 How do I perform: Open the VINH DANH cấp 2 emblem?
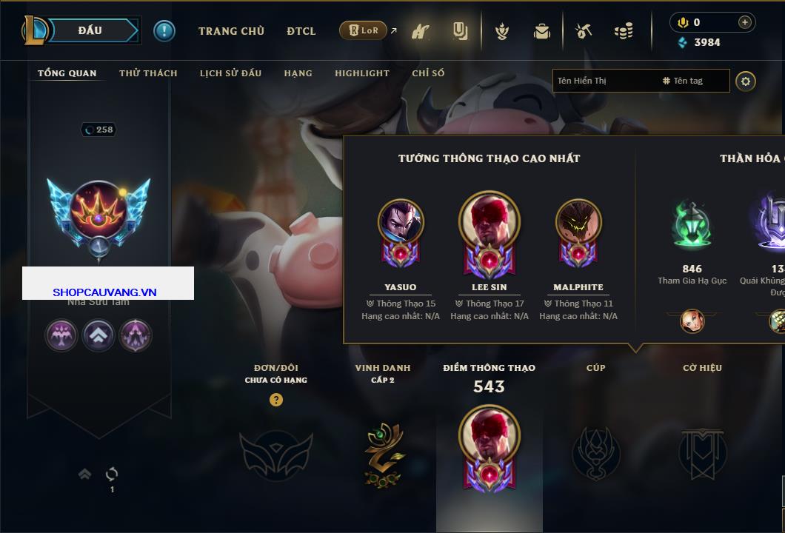click(383, 455)
